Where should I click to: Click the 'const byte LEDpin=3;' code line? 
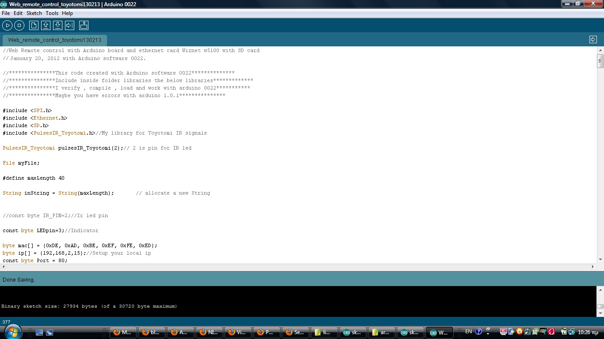coord(34,230)
